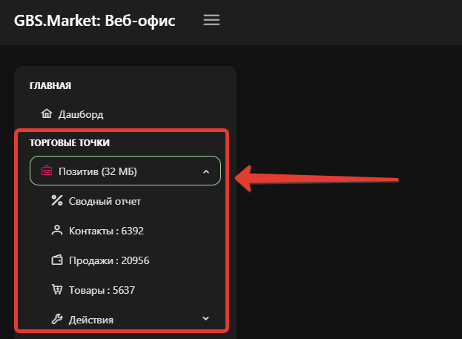Select the Позитив (32 МБ) store label
The width and height of the screenshot is (462, 339).
click(x=98, y=171)
